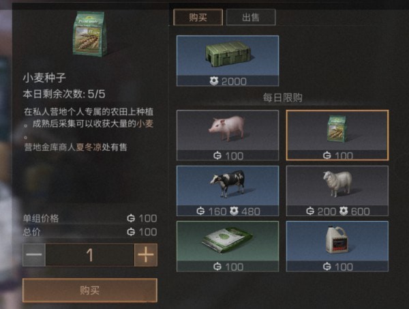This screenshot has width=409, height=309.
Task: Click the 2000 badge price on the crate
Action: click(228, 81)
